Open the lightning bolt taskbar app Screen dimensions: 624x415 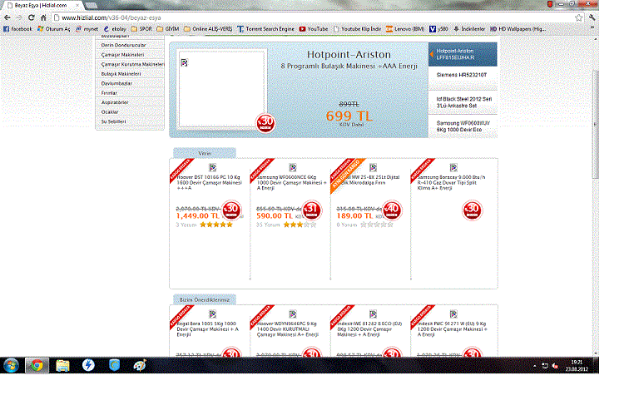(88, 365)
